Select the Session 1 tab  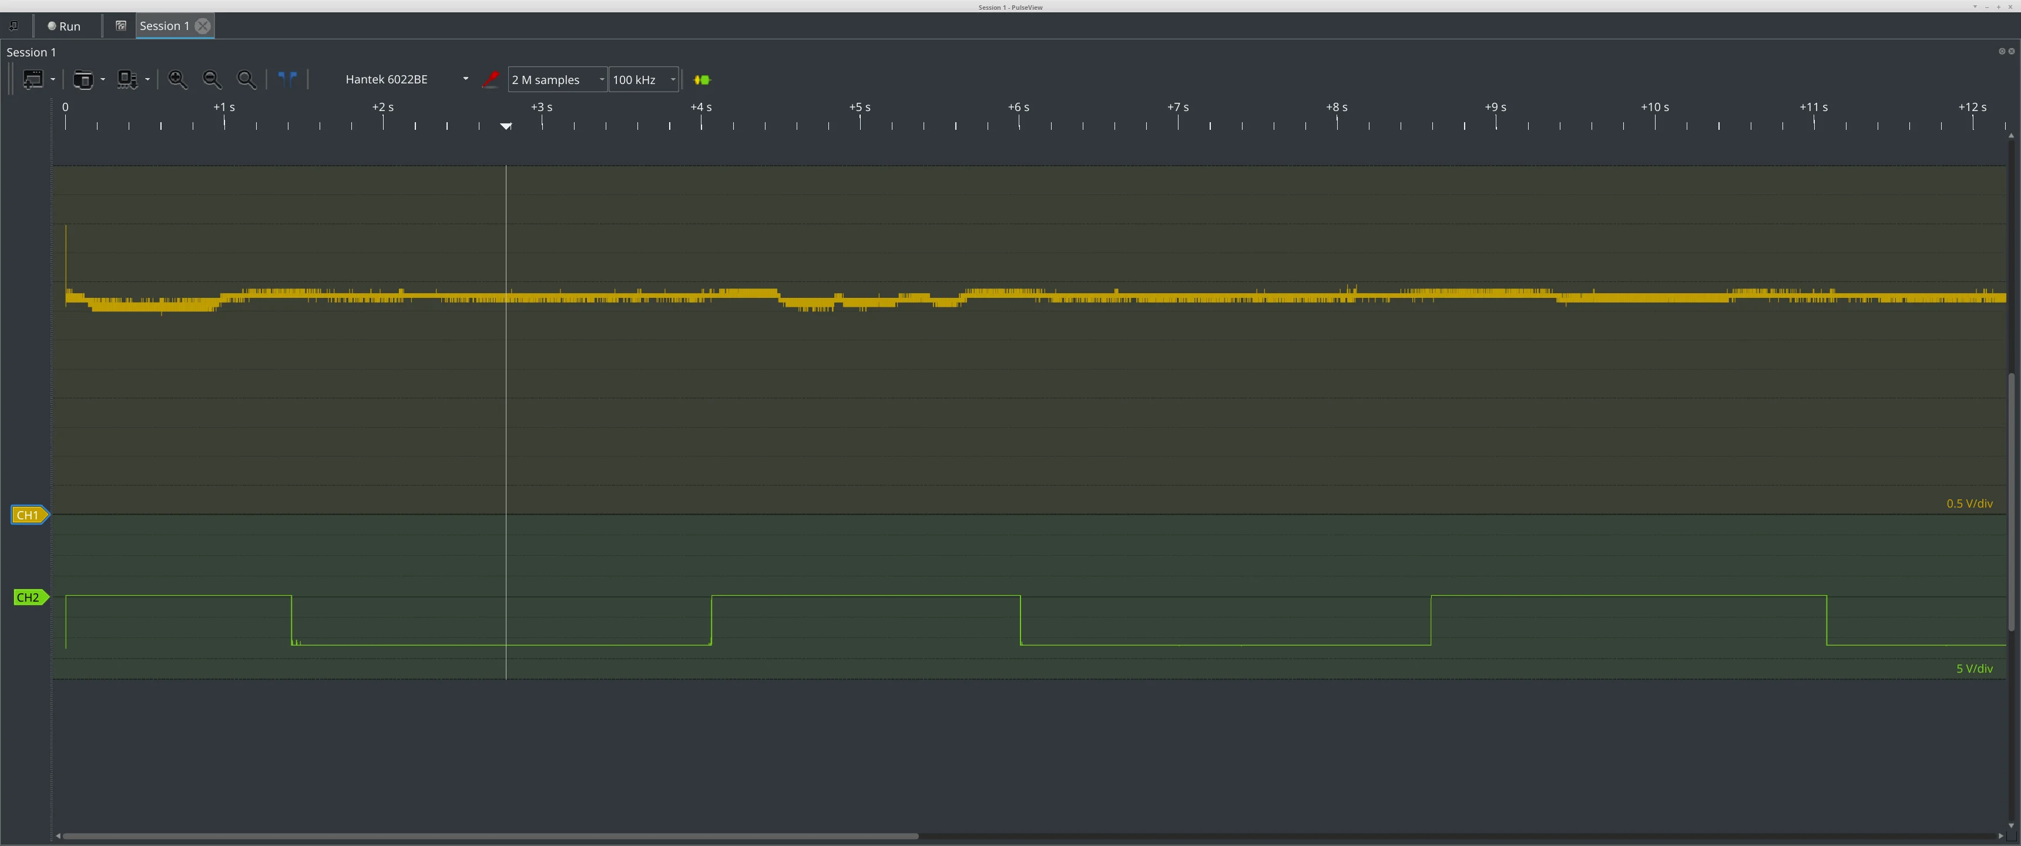click(164, 26)
